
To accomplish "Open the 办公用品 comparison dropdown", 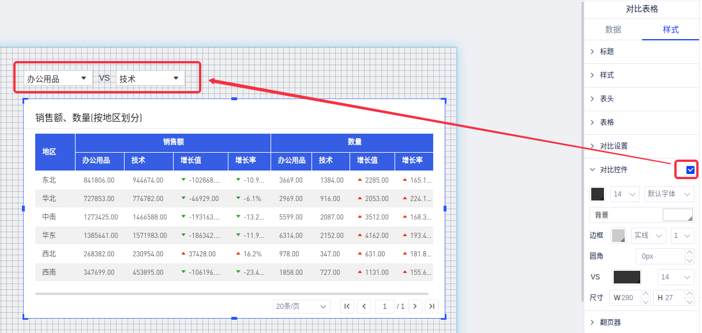I will click(x=58, y=78).
